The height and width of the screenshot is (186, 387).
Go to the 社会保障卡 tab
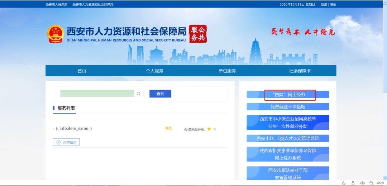coord(300,71)
